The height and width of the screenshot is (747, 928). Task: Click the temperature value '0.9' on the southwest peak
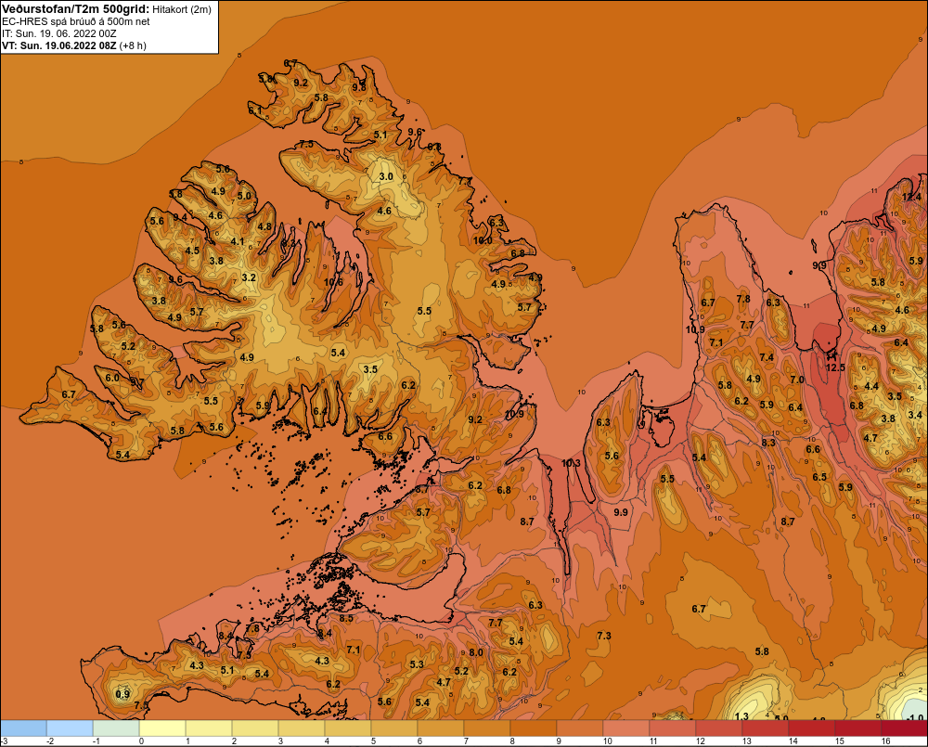(122, 694)
